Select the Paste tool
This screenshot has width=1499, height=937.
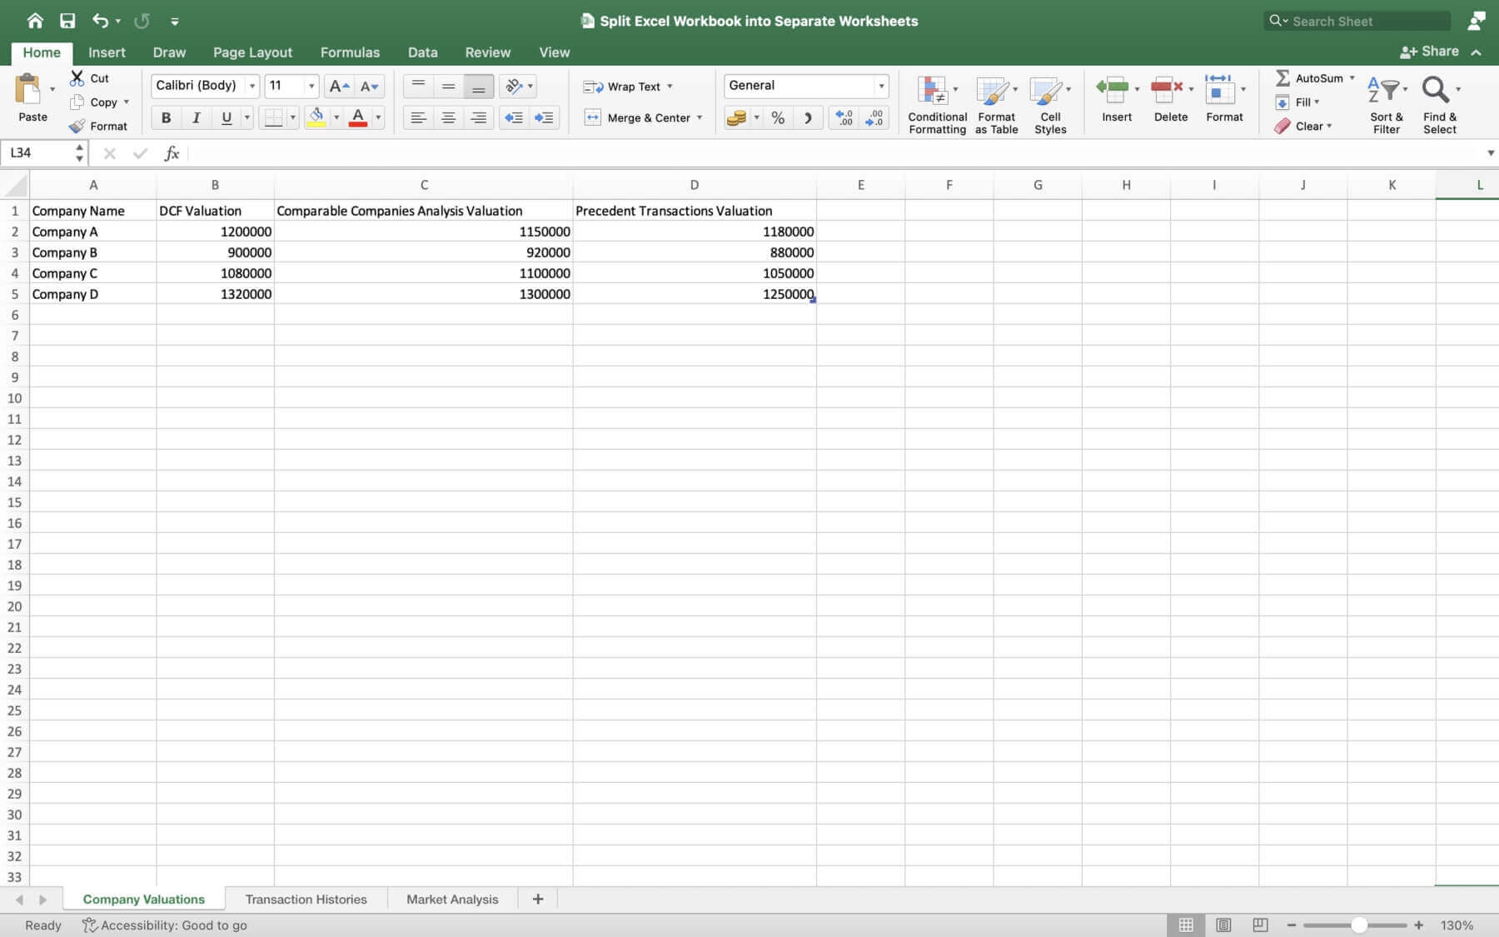point(32,98)
